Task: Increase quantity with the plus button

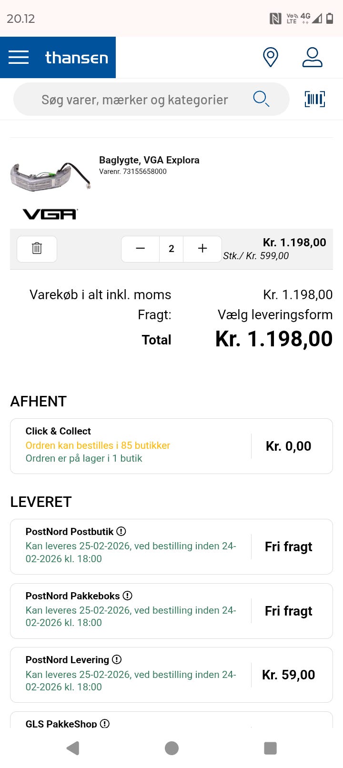Action: pyautogui.click(x=202, y=249)
